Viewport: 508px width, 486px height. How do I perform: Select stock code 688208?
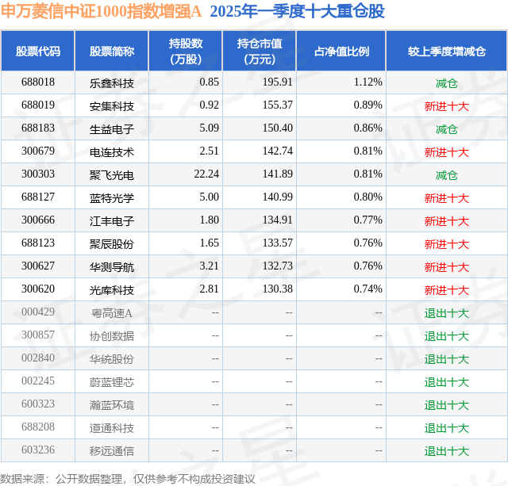pos(38,427)
